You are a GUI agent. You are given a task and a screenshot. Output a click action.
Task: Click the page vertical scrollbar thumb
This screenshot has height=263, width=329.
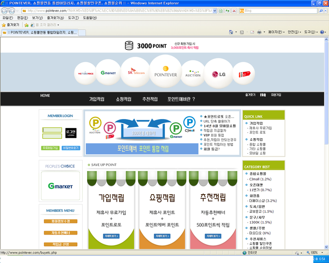(326, 93)
